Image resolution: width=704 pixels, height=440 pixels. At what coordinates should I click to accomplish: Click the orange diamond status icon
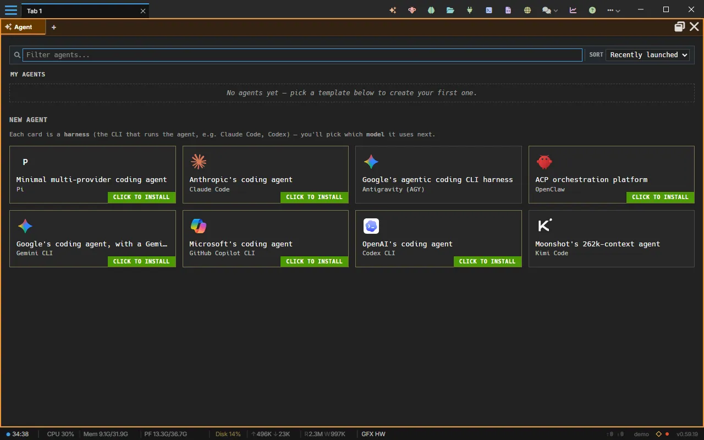pos(658,434)
